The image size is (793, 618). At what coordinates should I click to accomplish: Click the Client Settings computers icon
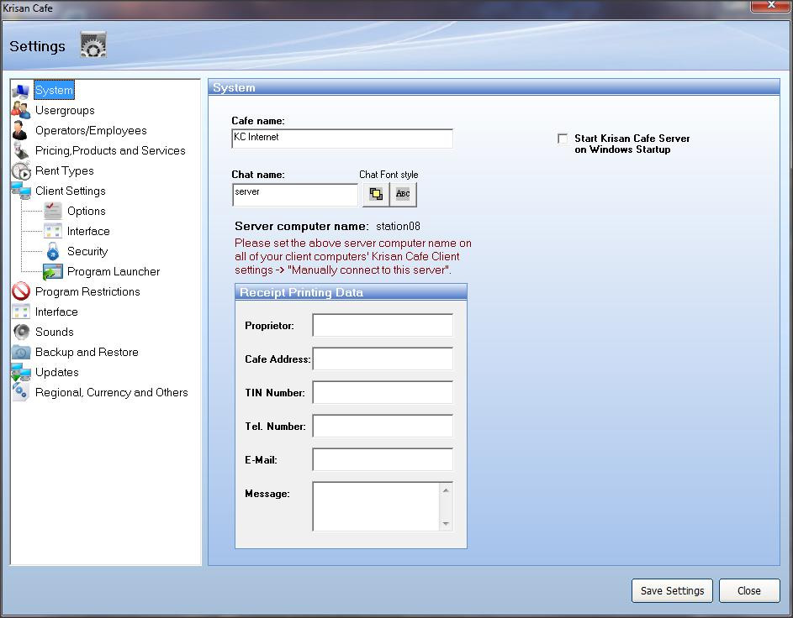(21, 191)
